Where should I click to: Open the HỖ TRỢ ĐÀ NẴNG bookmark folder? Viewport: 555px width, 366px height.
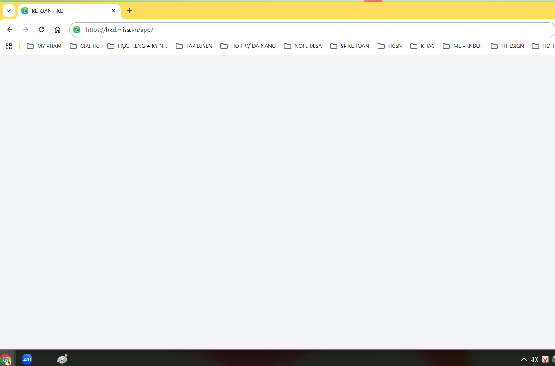248,46
